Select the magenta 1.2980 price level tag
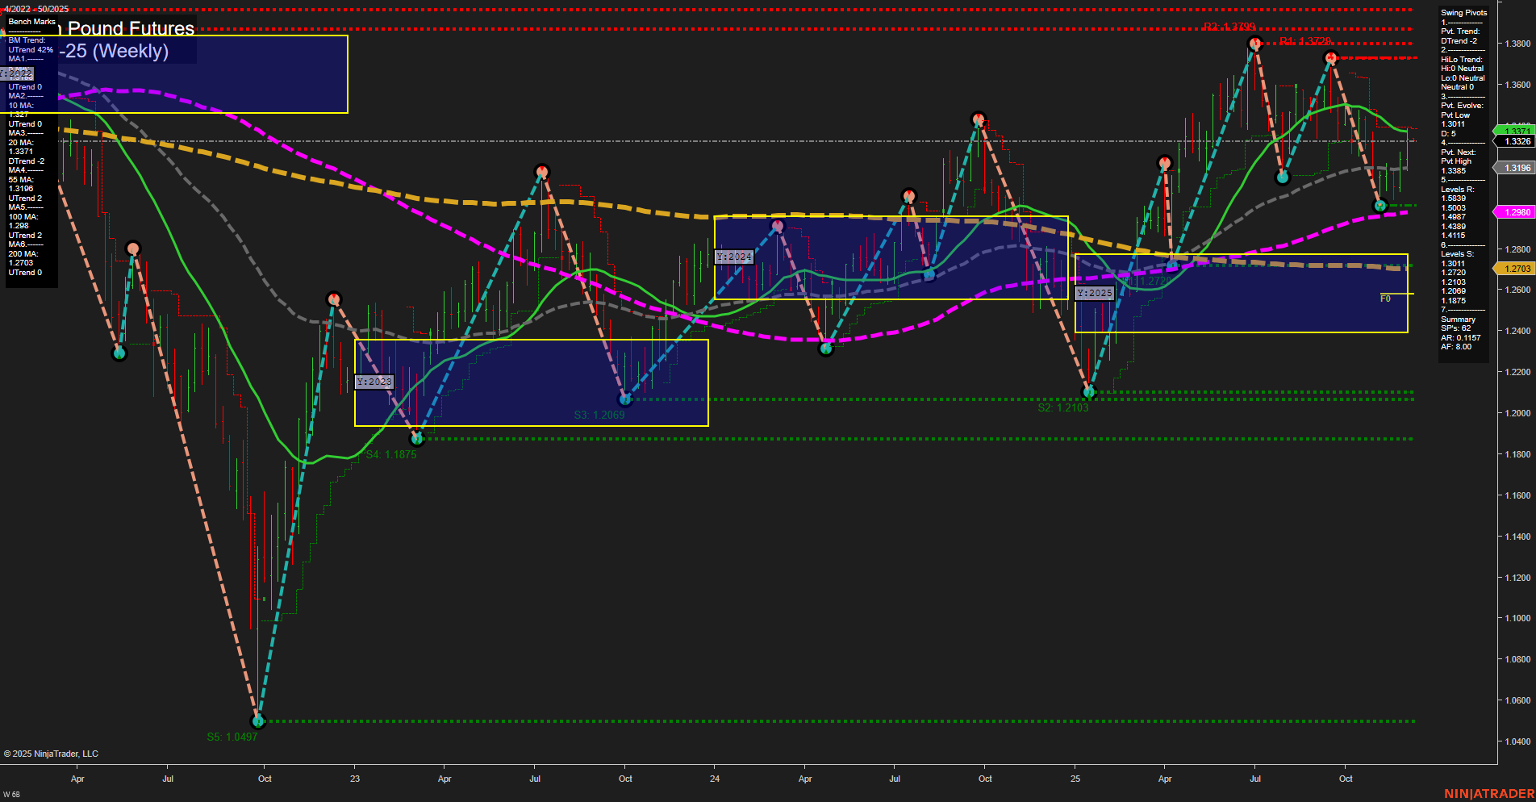Image resolution: width=1536 pixels, height=802 pixels. 1517,211
